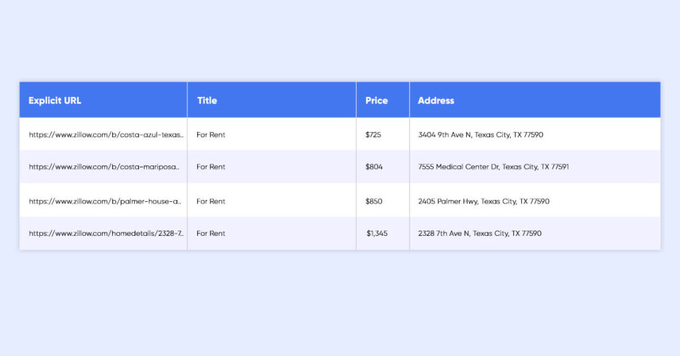This screenshot has width=680, height=356.
Task: Click address 2328 7th Ave N
Action: coord(479,233)
